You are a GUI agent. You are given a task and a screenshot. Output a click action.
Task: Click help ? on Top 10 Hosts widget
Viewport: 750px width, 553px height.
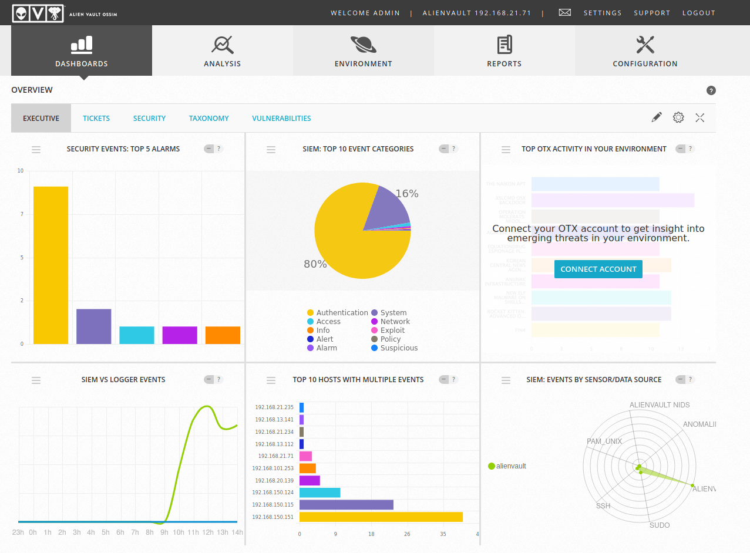pyautogui.click(x=454, y=380)
